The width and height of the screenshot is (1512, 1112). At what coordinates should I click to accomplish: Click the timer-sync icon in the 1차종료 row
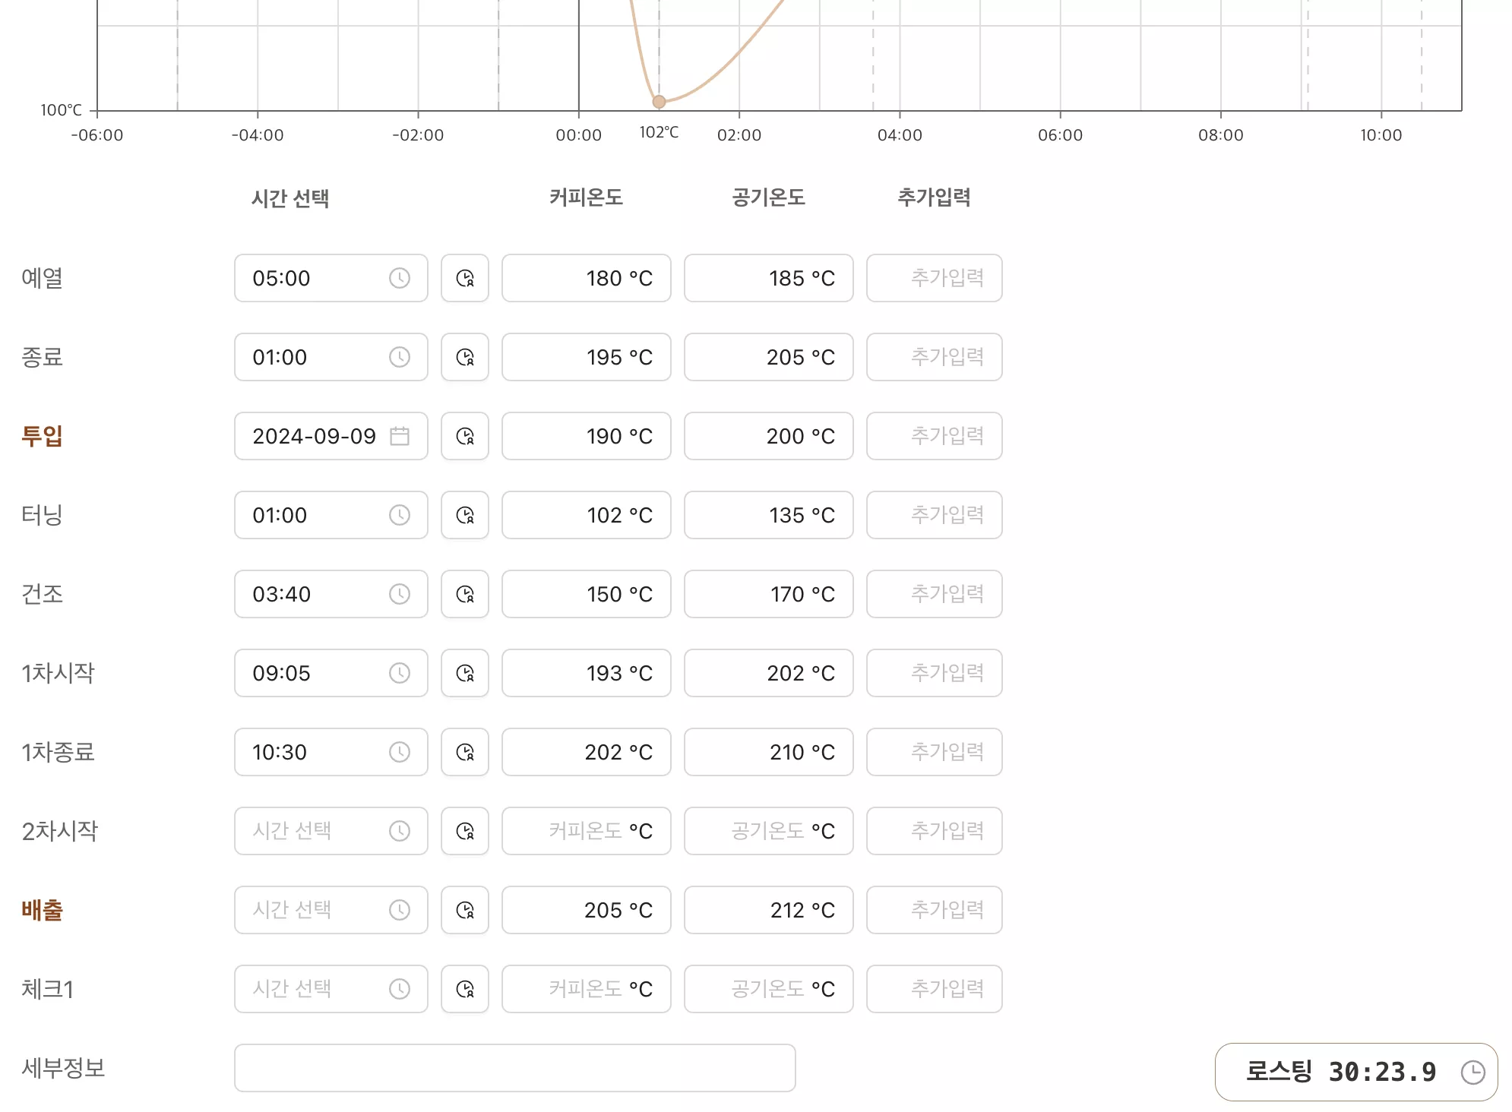pos(465,752)
